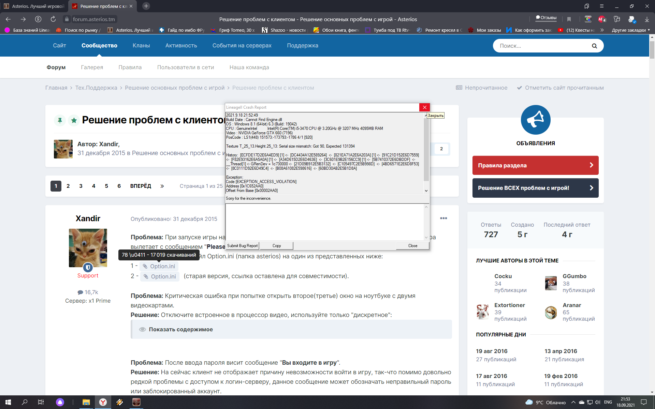Switch to 'Asterios. Лучший игровой' browser tab
The image size is (655, 409).
[x=34, y=6]
